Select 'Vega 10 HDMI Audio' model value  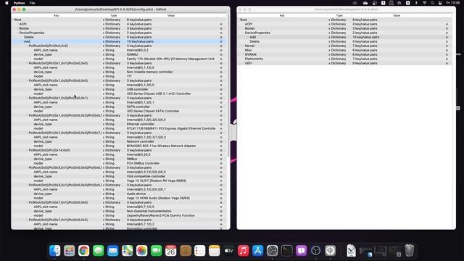click(x=158, y=198)
